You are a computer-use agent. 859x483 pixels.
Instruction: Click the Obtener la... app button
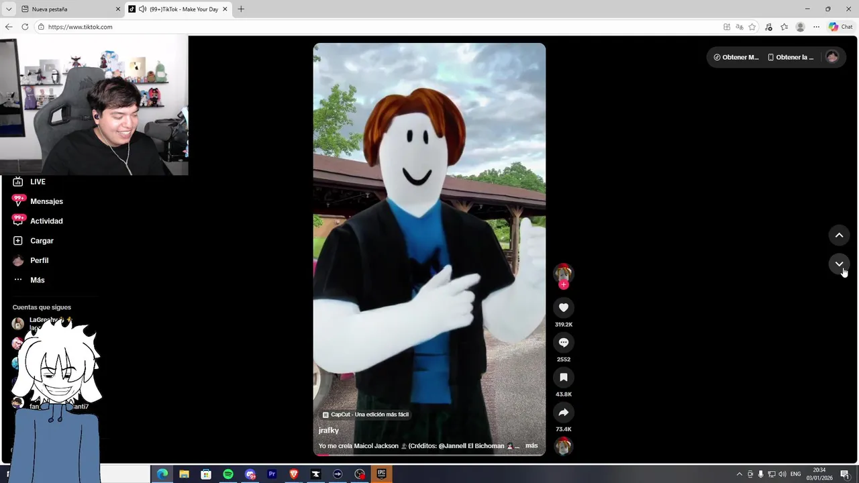coord(790,57)
